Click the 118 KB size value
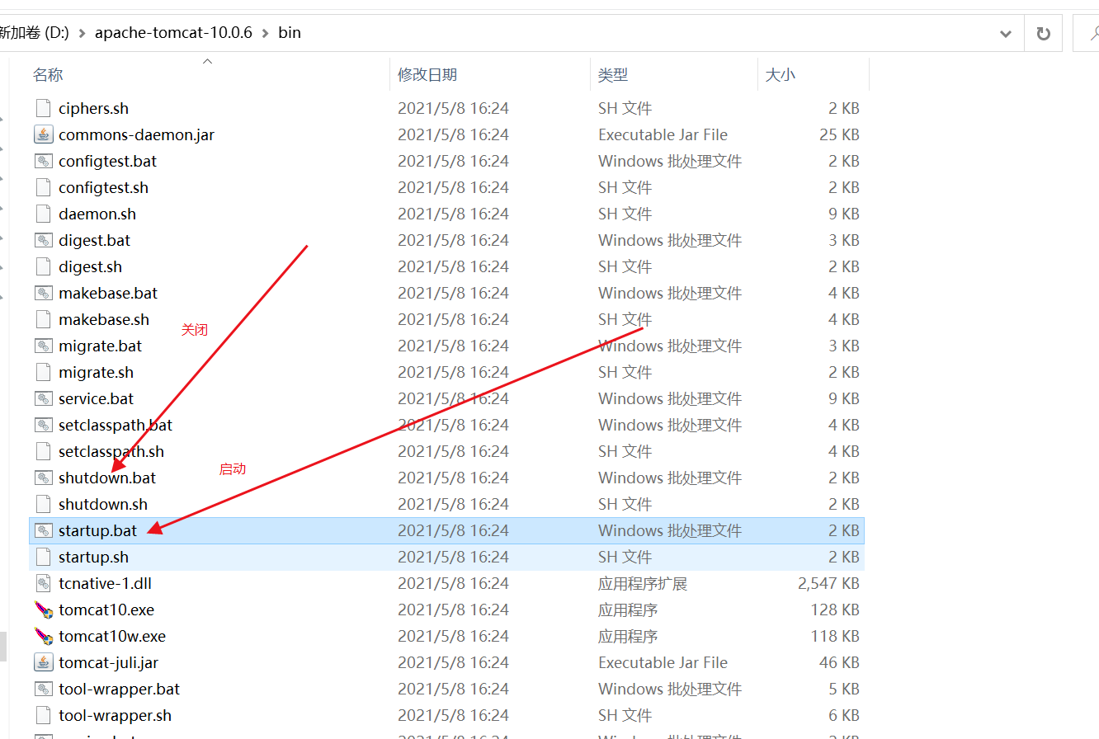 pyautogui.click(x=835, y=636)
